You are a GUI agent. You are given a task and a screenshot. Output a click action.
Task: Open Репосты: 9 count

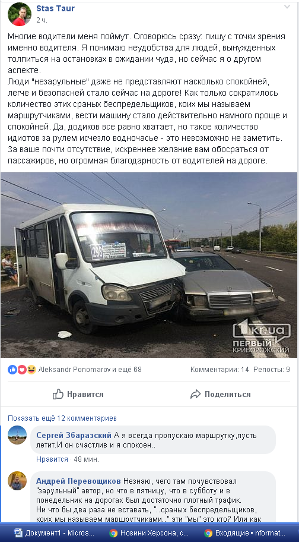click(271, 370)
